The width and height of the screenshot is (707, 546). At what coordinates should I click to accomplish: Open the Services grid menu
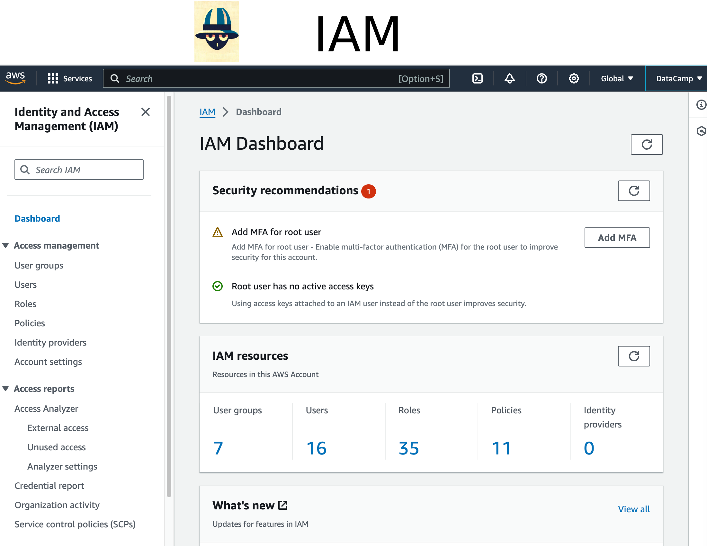tap(70, 79)
